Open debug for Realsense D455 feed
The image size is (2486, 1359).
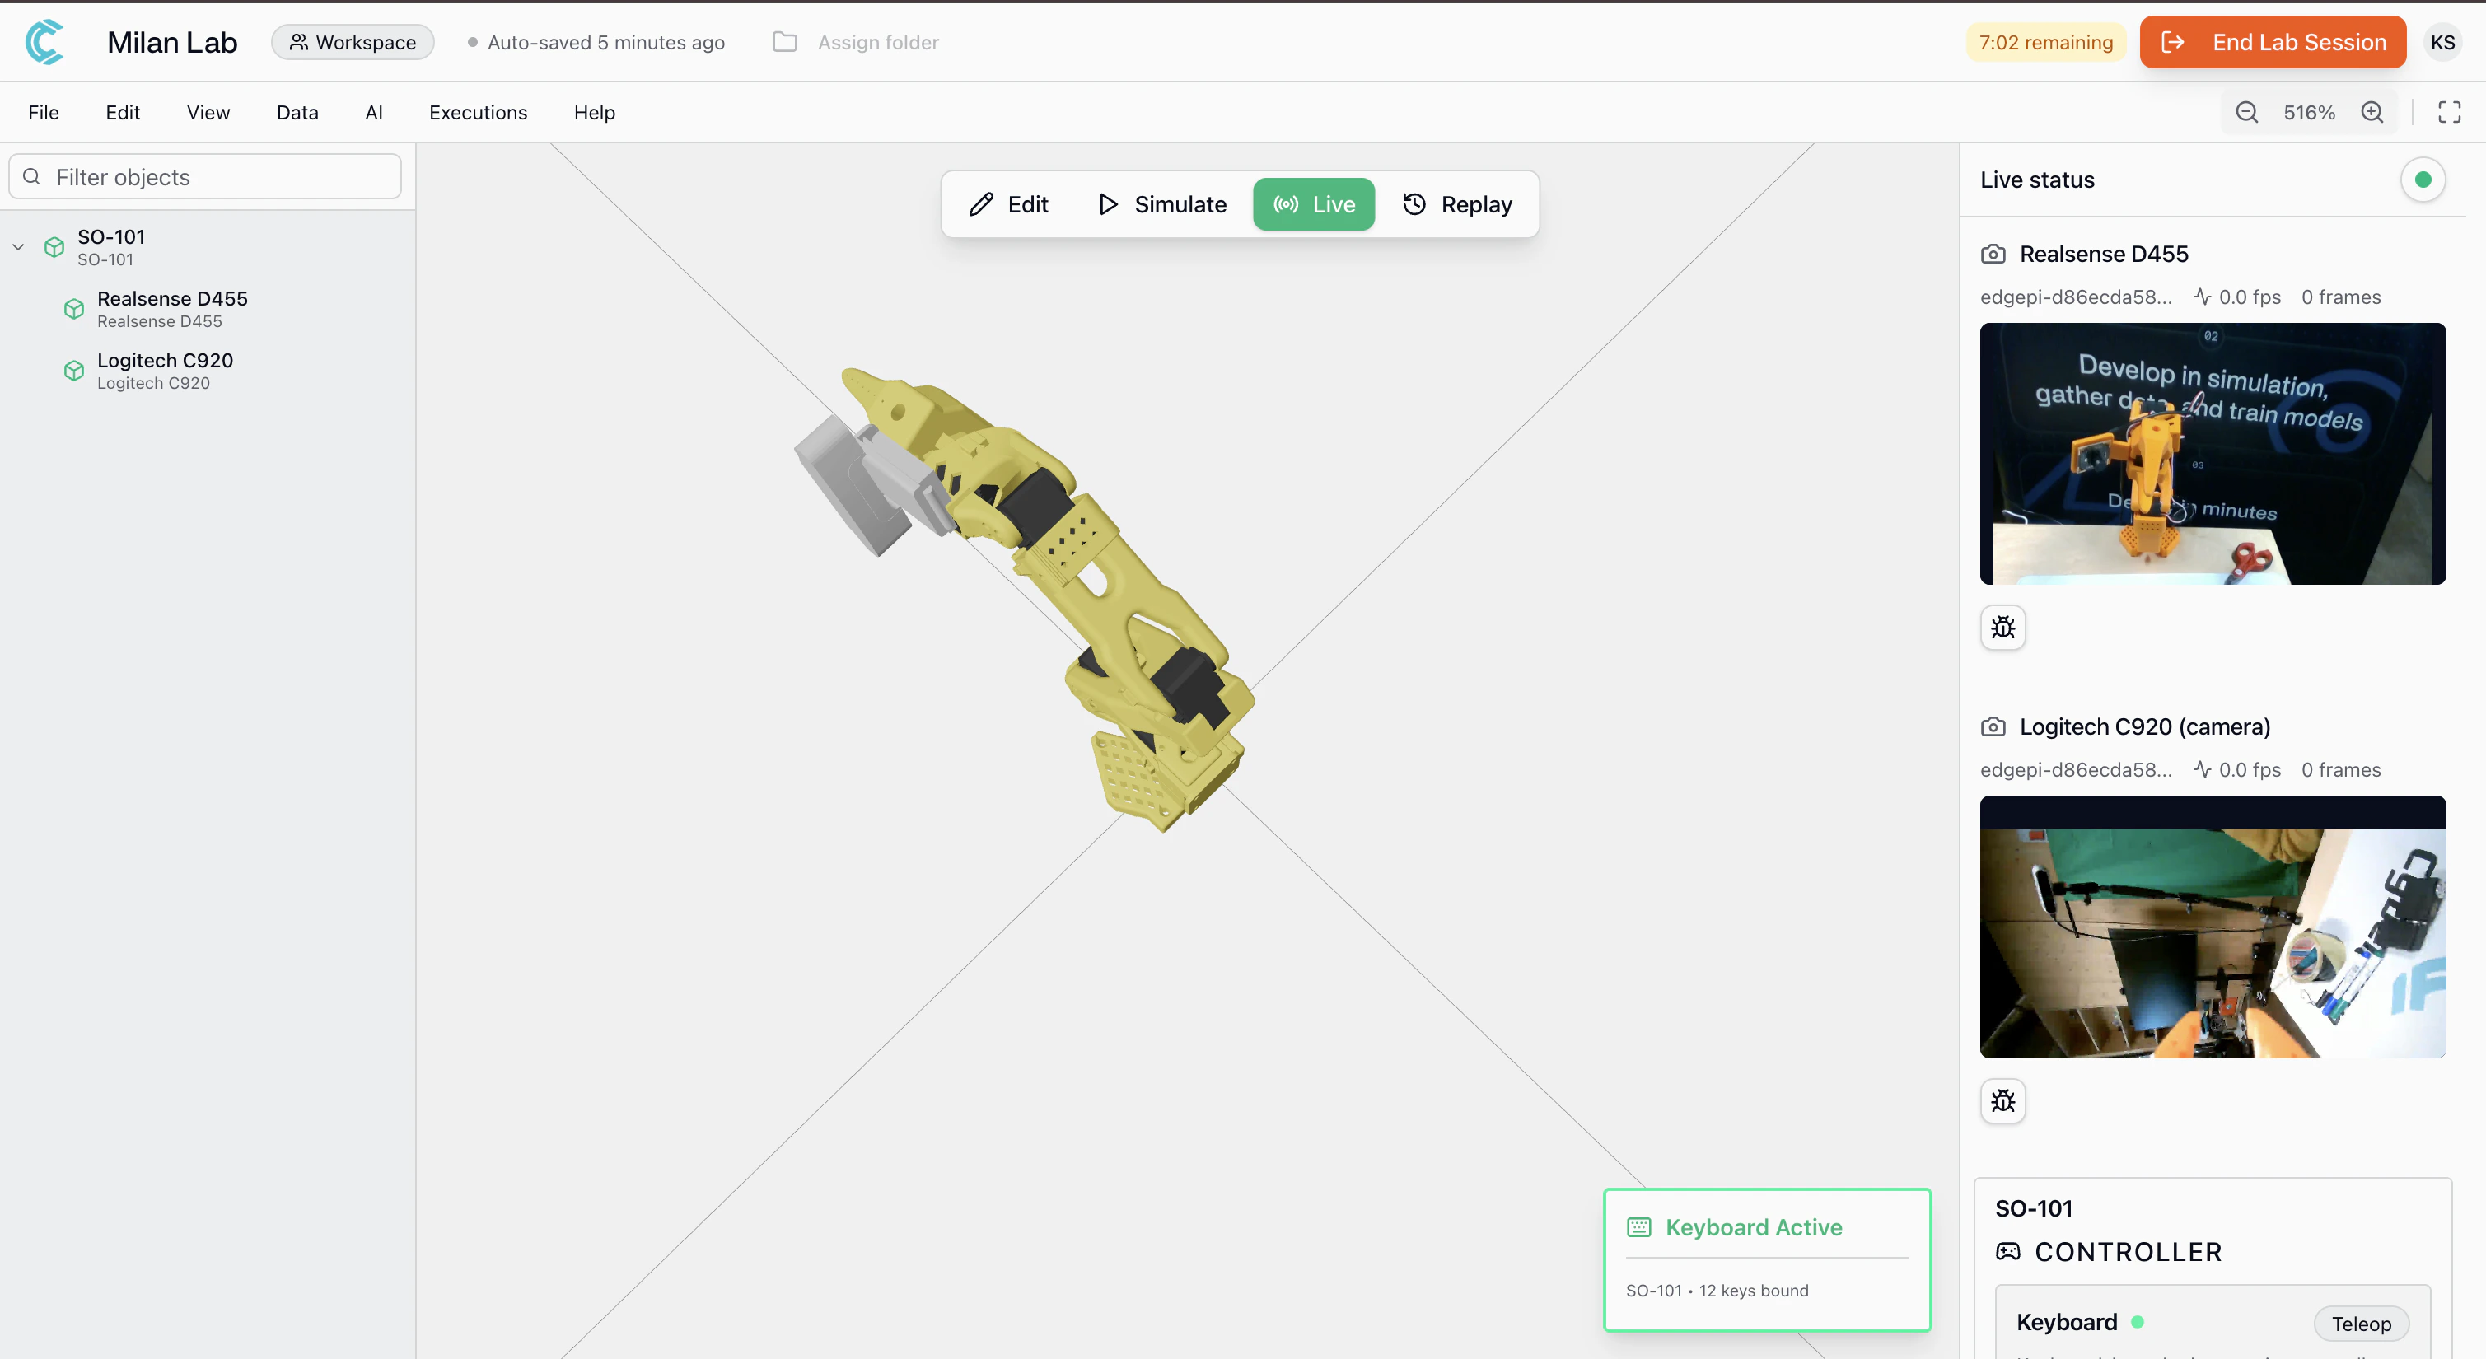click(2002, 628)
